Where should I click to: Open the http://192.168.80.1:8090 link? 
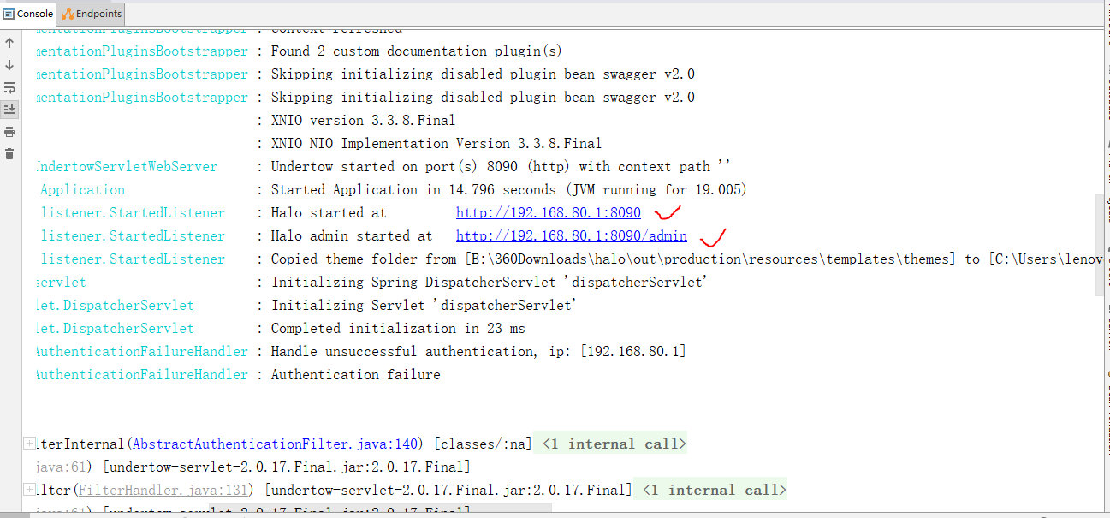coord(548,212)
